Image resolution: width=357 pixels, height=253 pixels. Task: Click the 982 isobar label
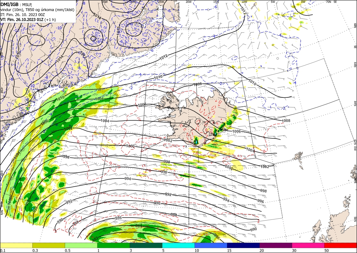pyautogui.click(x=95, y=239)
